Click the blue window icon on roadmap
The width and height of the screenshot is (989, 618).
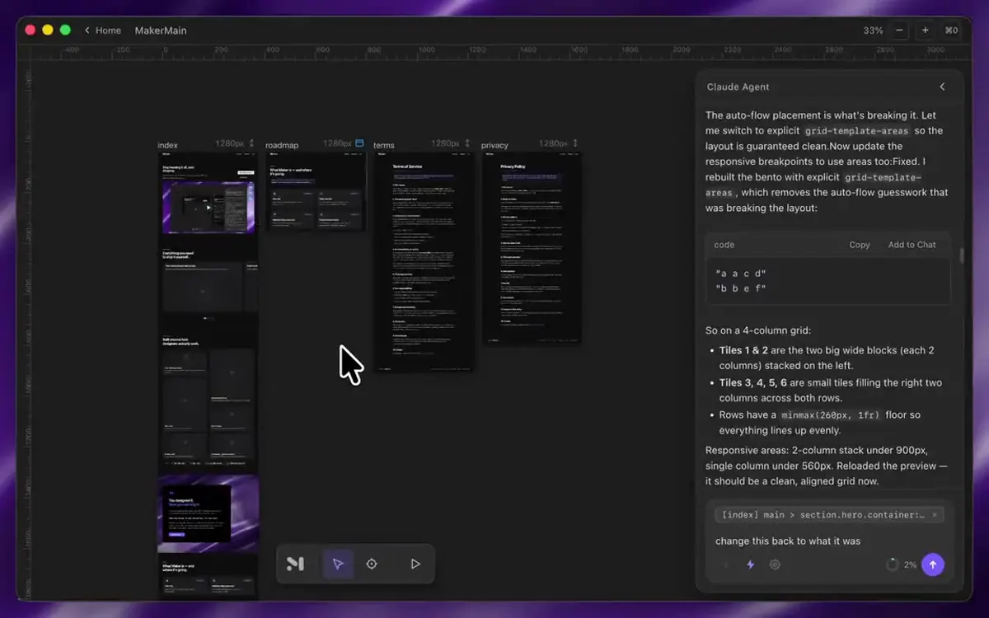359,143
